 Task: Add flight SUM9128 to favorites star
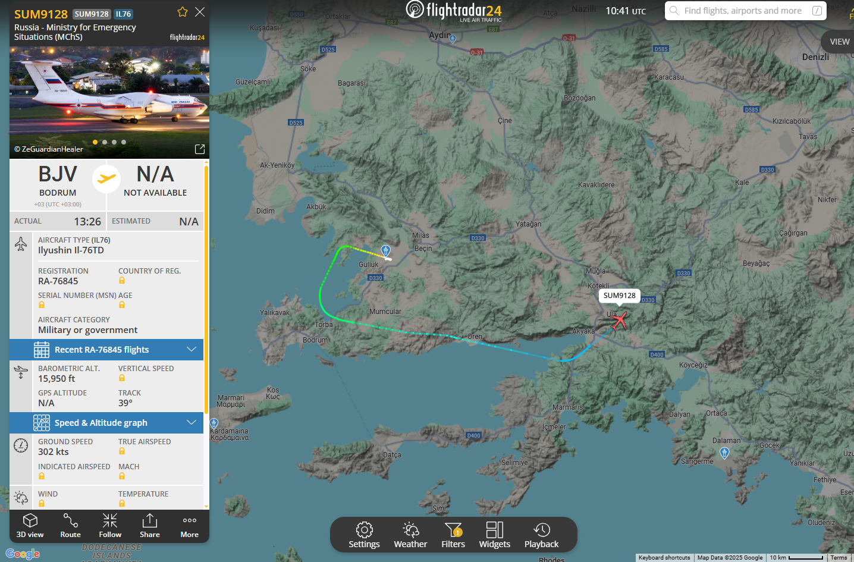pyautogui.click(x=183, y=12)
